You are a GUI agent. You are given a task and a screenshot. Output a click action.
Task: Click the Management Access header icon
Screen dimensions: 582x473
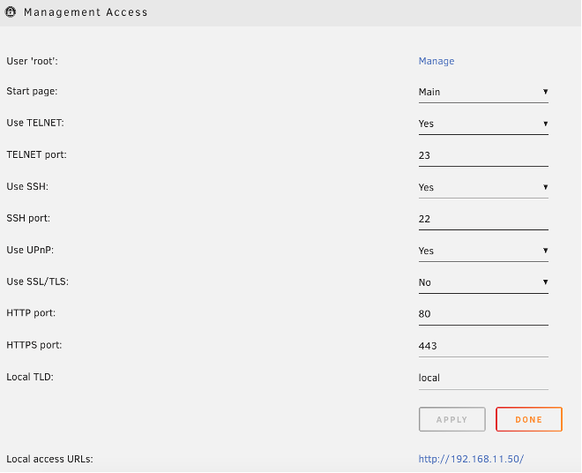[11, 11]
